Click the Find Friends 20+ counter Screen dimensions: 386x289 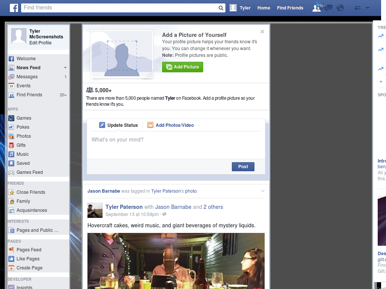tap(63, 95)
